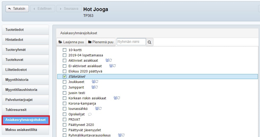
Task: Open the Tuotetiedot tab
Action: tap(25, 30)
